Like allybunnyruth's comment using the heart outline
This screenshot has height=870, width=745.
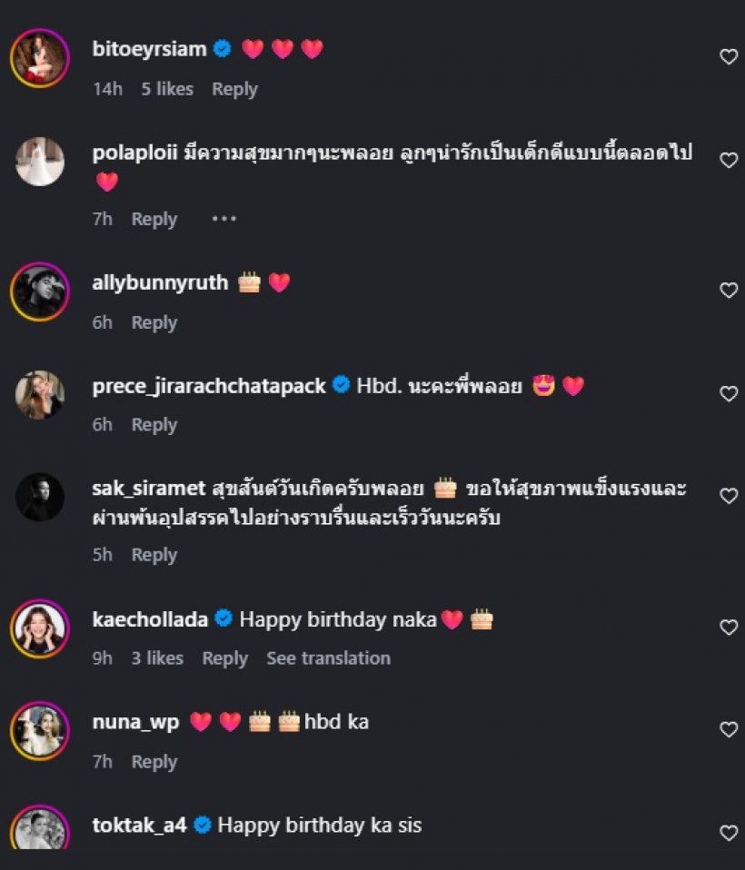point(728,290)
